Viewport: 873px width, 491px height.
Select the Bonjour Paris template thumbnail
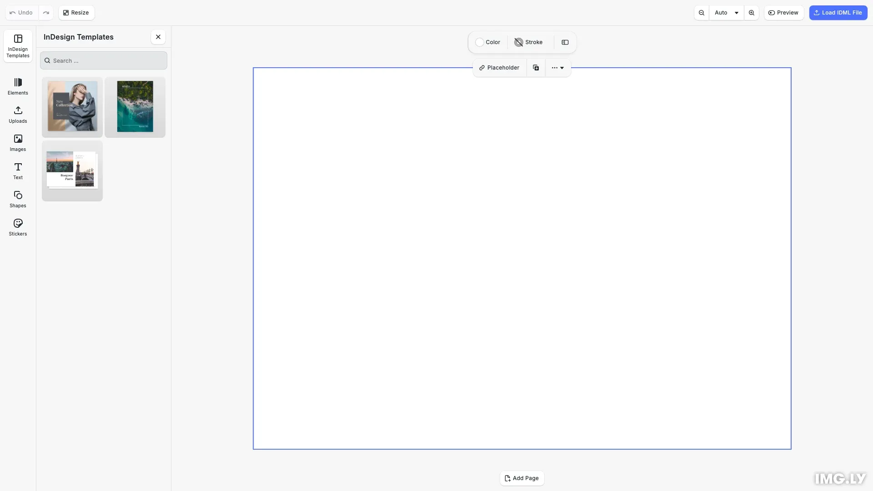(72, 170)
